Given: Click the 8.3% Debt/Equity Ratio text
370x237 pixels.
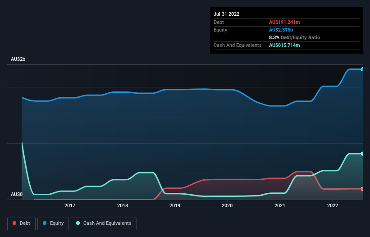Looking at the screenshot, I should click(294, 37).
